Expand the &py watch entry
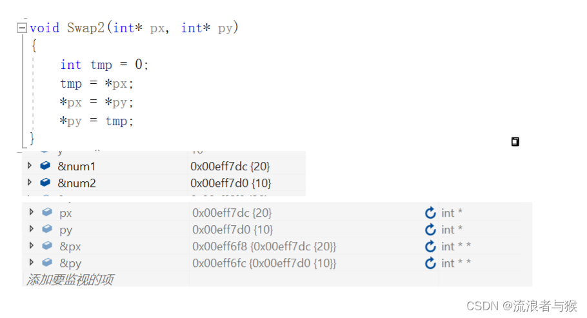The image size is (587, 318). point(32,262)
